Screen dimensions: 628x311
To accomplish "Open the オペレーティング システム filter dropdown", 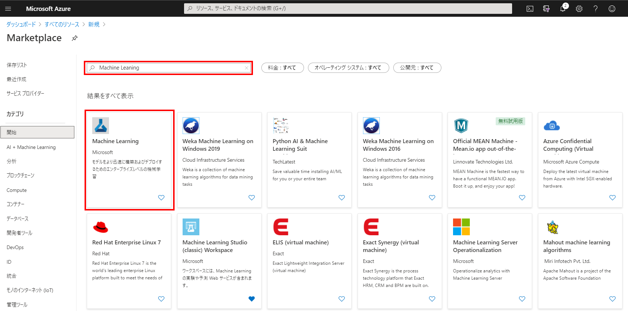I will 348,68.
